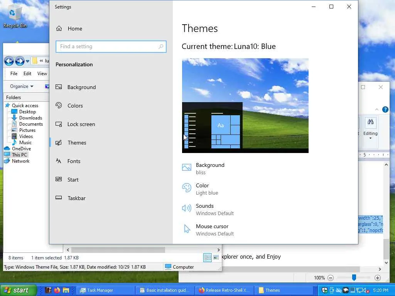Open File Explorer from quick launch
395x296 pixels.
[66, 290]
